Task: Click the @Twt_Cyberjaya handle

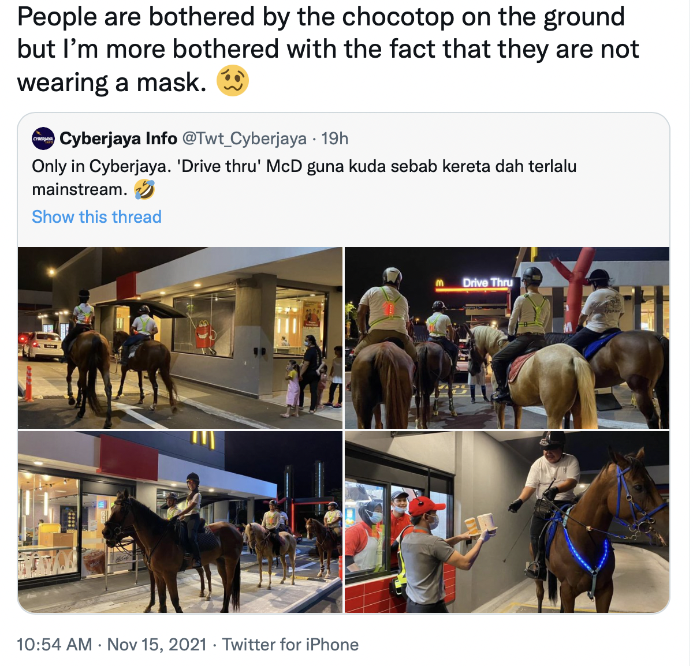Action: [244, 139]
